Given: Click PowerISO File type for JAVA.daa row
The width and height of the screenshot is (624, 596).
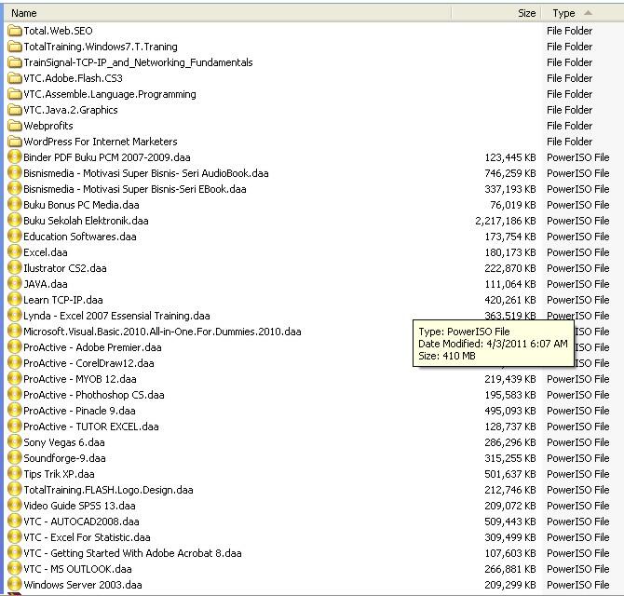Looking at the screenshot, I should coord(577,284).
